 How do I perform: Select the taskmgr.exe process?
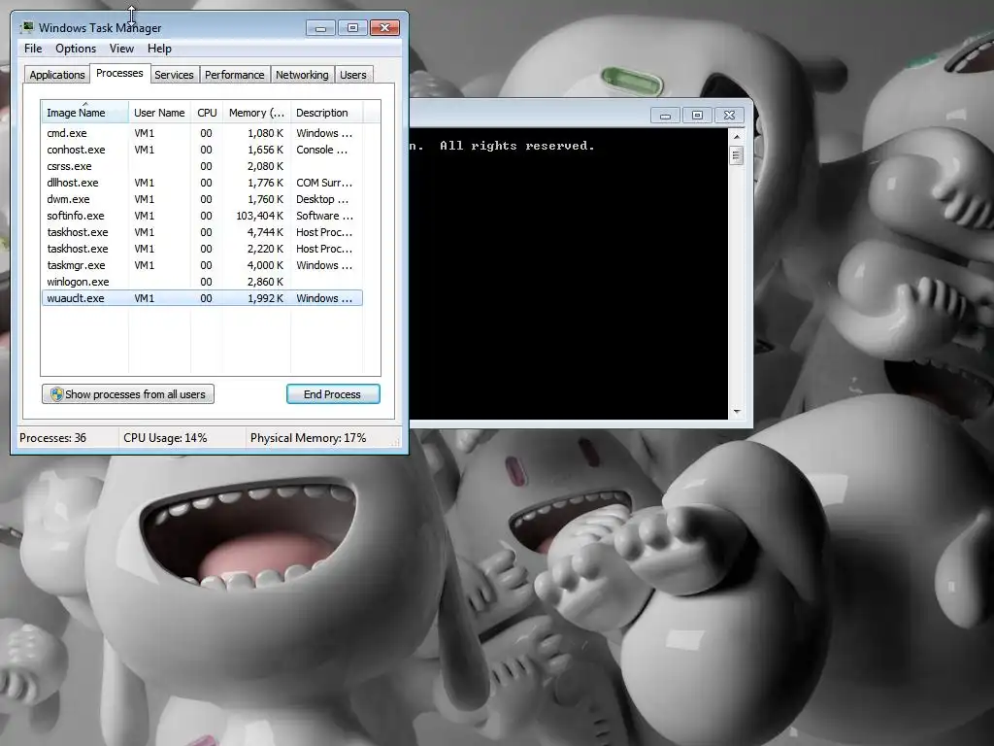point(202,265)
